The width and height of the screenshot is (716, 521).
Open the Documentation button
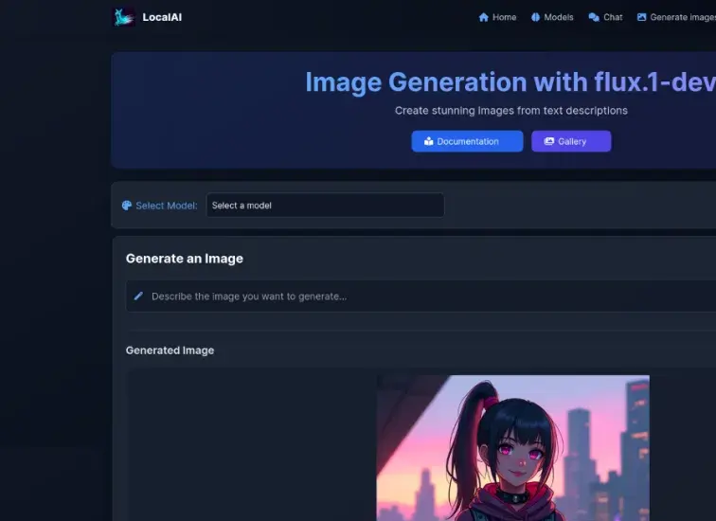(x=467, y=141)
